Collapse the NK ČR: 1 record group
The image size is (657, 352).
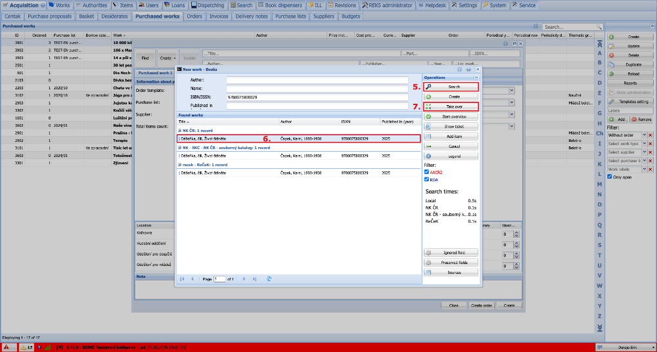(x=179, y=131)
